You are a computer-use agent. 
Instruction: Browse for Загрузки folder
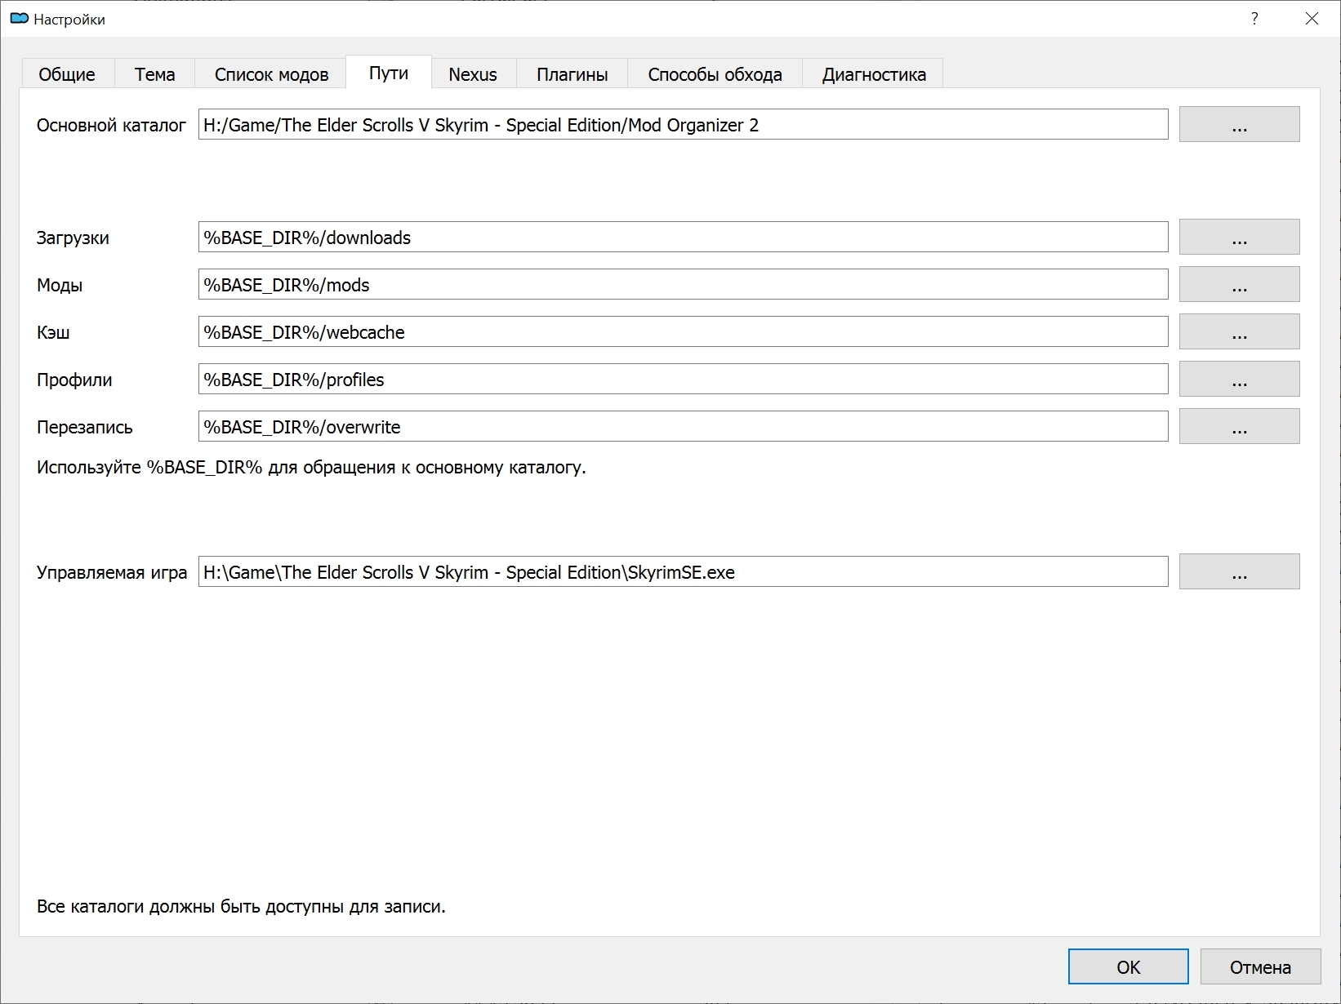(1239, 237)
